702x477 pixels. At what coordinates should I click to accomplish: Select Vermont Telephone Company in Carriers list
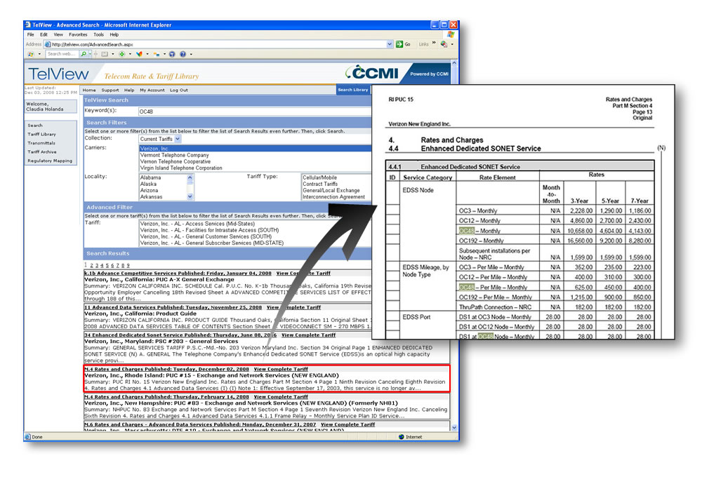[x=174, y=155]
